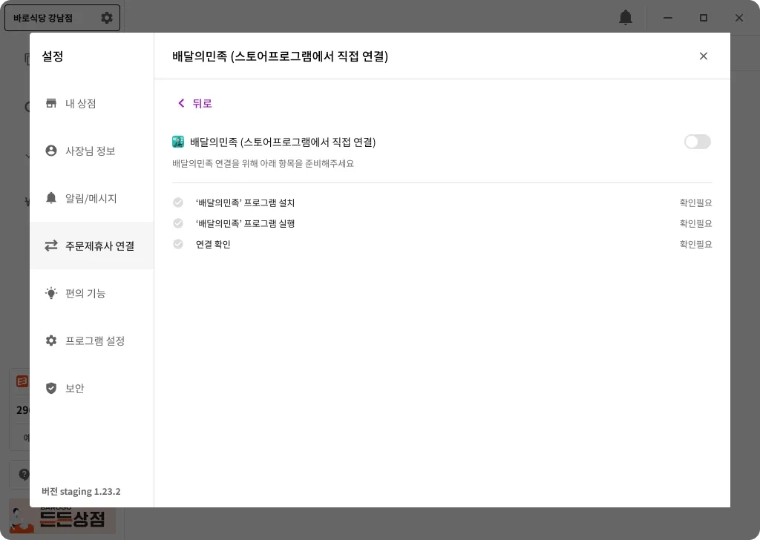Select the 보안 menu label

[75, 389]
